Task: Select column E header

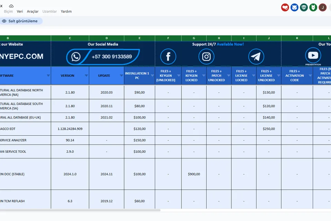Action: coord(140,38)
